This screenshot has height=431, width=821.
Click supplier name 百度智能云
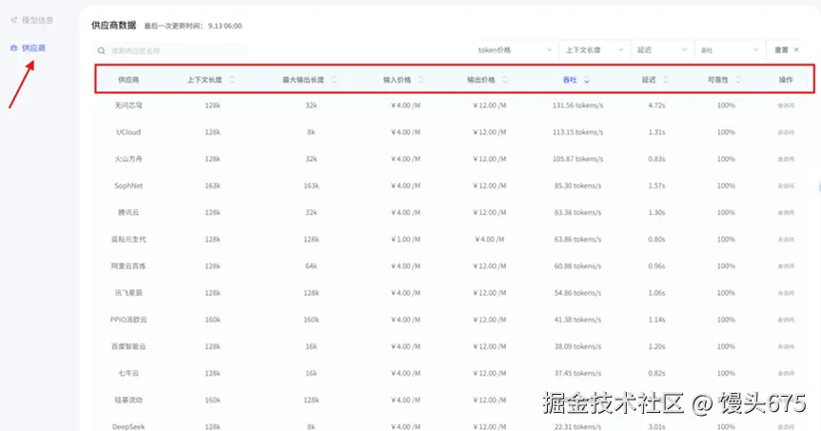tap(128, 346)
